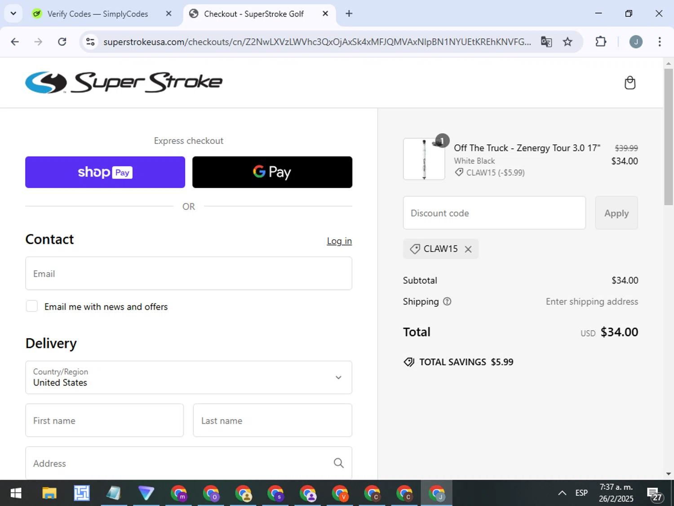
Task: Bookmark this page with the star
Action: (568, 42)
